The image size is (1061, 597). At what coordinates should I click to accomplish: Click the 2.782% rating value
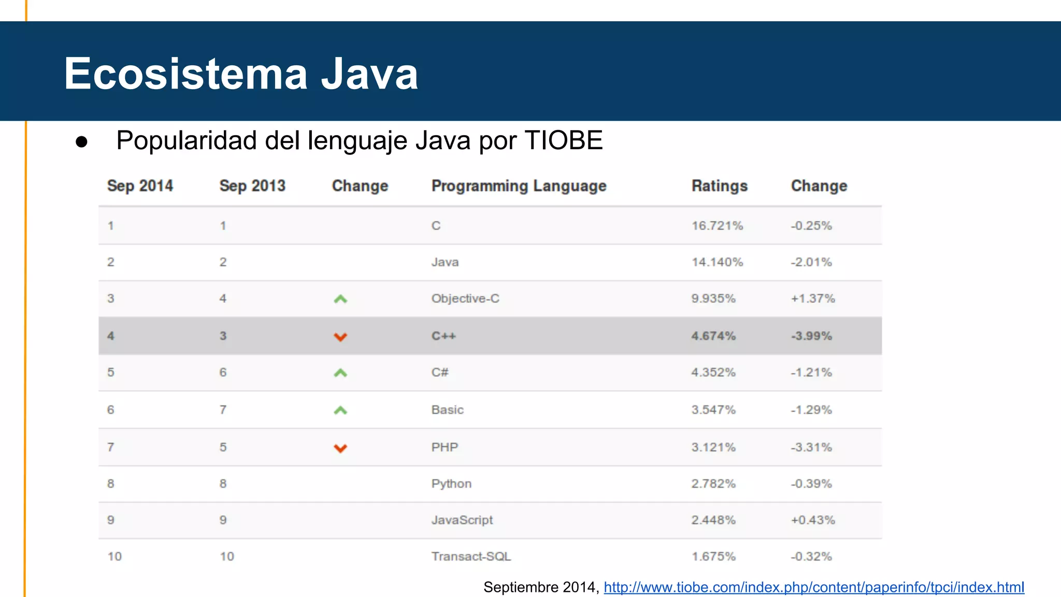point(713,484)
